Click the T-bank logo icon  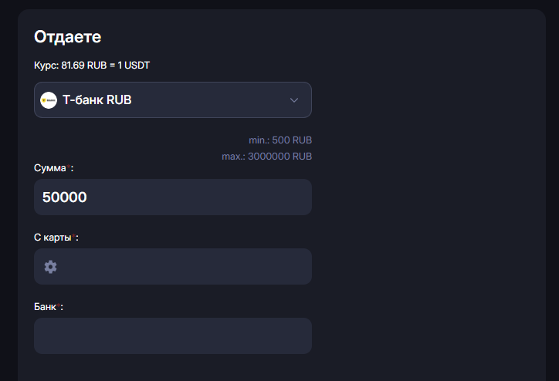(x=49, y=100)
